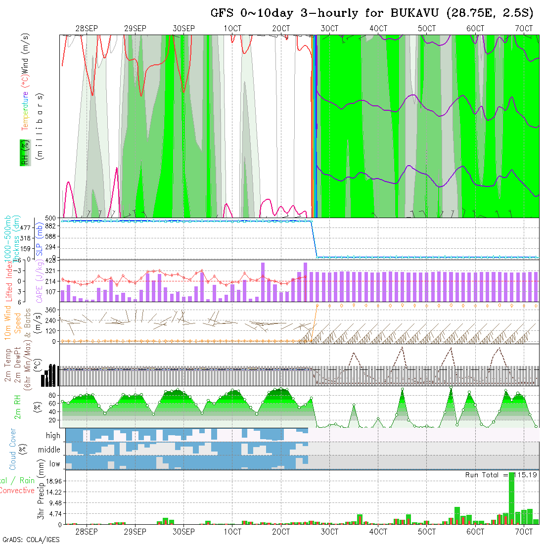Click the 7OCT label on bottom time axis
Image resolution: width=544 pixels, height=544 pixels.
pyautogui.click(x=523, y=532)
